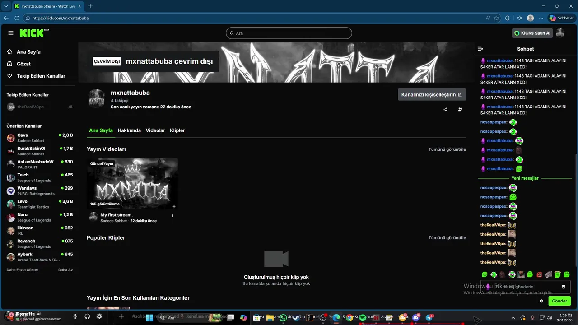Open BurakSakinOl recommended channel
The height and width of the screenshot is (325, 578).
click(x=39, y=151)
